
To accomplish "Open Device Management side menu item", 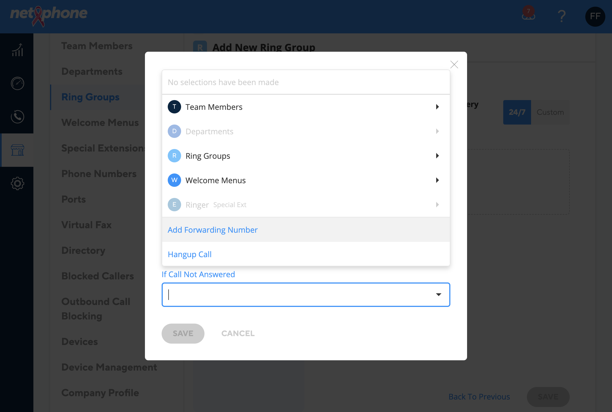I will [x=109, y=367].
